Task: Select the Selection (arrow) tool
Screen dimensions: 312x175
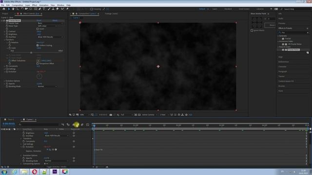Action: pos(9,9)
